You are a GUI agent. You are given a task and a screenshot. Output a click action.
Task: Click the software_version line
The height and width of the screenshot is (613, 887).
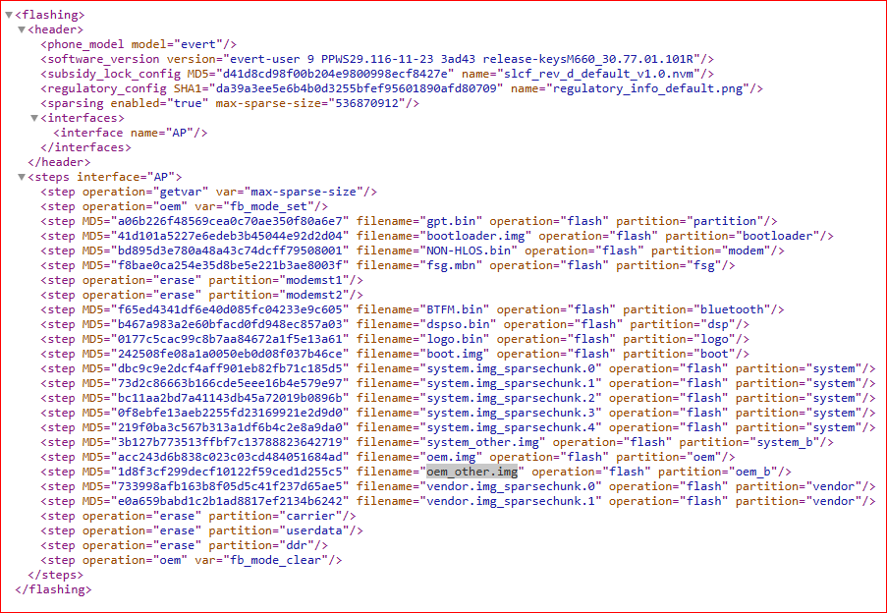pyautogui.click(x=377, y=59)
